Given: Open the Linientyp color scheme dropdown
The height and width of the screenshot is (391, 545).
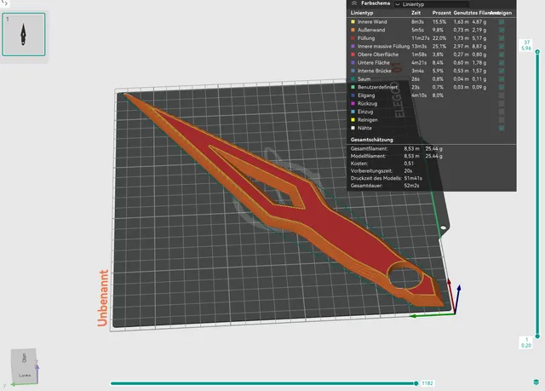Looking at the screenshot, I should coord(432,4).
